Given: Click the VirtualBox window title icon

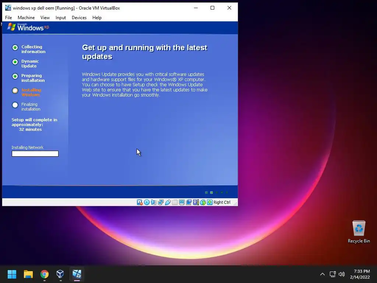Looking at the screenshot, I should coord(8,8).
